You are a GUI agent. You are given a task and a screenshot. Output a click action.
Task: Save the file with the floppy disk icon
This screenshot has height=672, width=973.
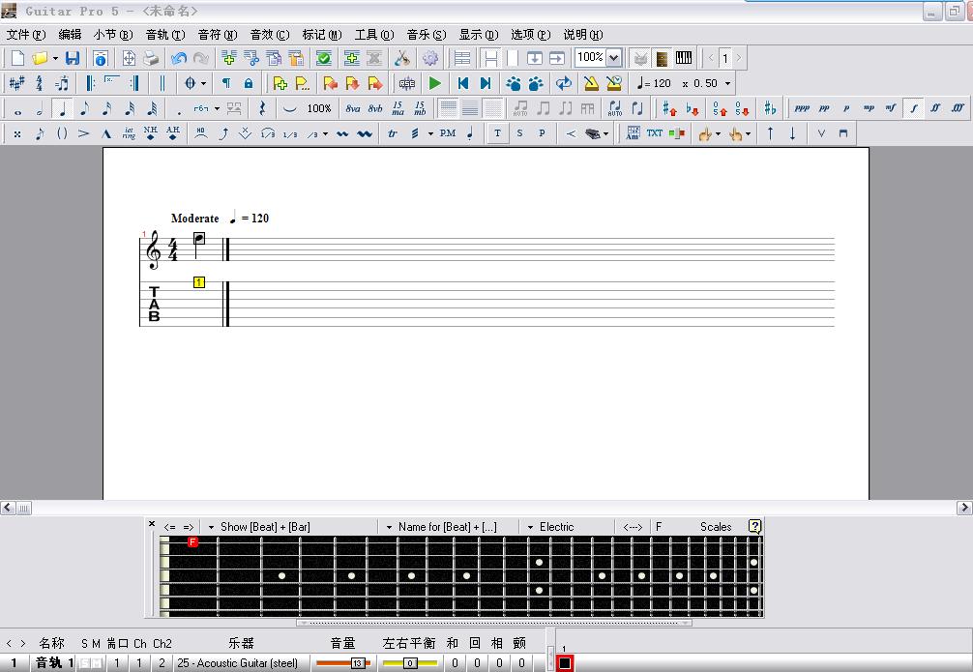pyautogui.click(x=73, y=58)
